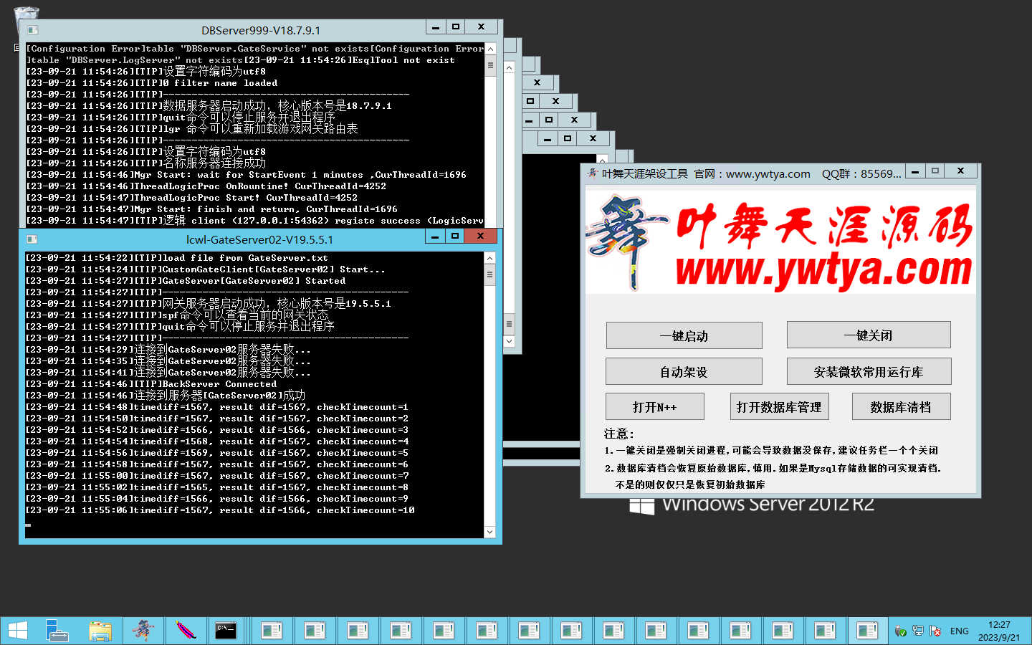Maximize the DBServer999 window

[455, 27]
